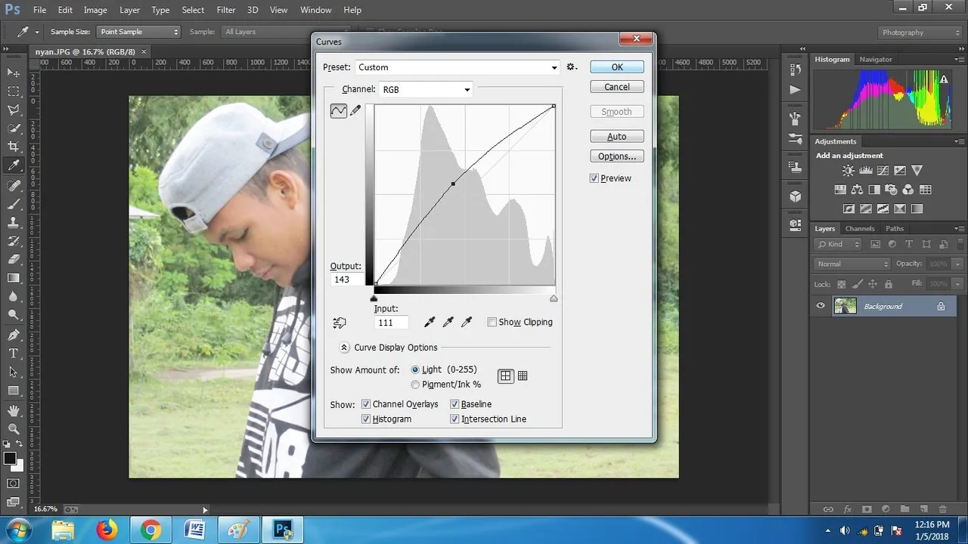Pick the black point eyedropper in Curves

pyautogui.click(x=430, y=323)
